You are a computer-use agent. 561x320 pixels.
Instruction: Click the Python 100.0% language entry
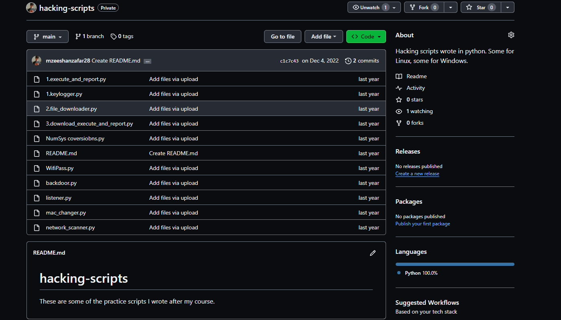(x=417, y=273)
